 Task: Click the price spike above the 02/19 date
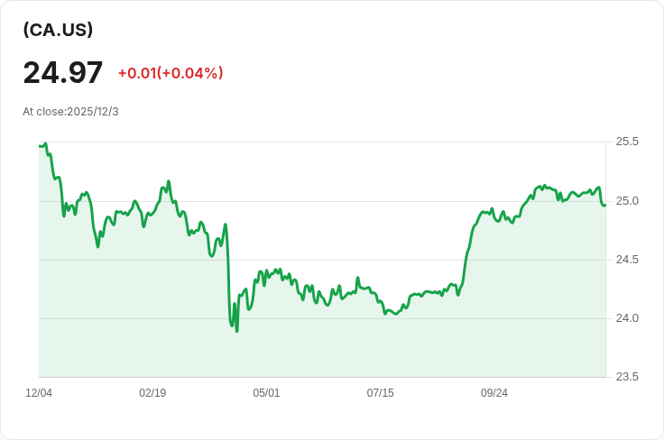(169, 182)
